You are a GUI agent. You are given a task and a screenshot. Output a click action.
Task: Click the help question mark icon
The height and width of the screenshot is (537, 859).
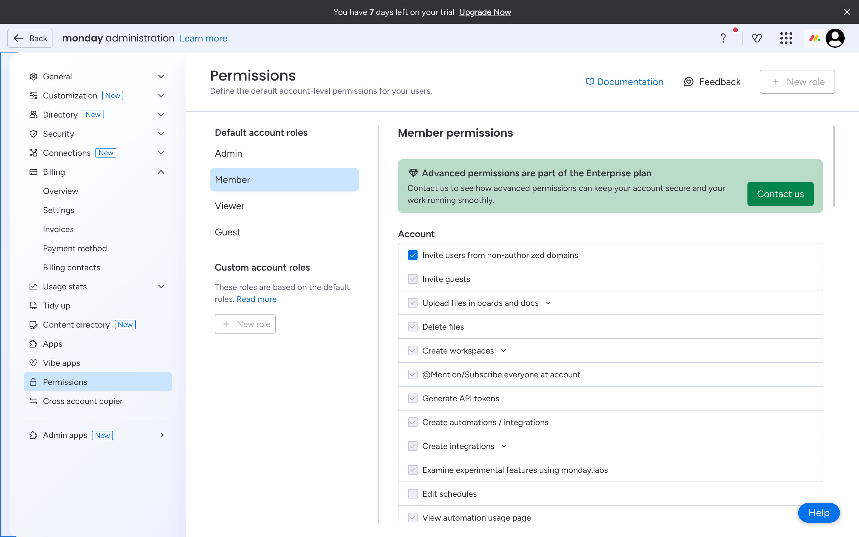tap(723, 38)
